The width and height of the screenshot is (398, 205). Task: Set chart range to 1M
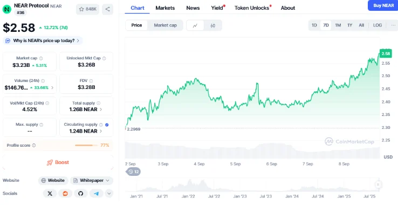[x=338, y=25]
